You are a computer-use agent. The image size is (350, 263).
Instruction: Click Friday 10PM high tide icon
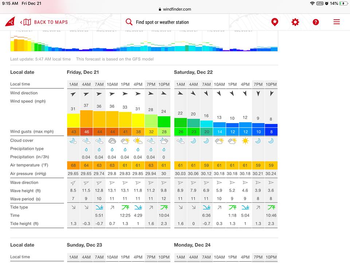click(x=164, y=207)
